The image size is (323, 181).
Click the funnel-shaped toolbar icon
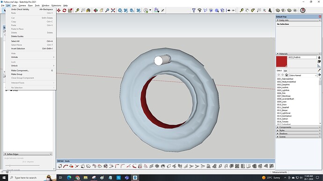point(194,10)
